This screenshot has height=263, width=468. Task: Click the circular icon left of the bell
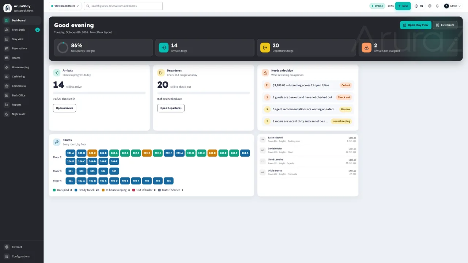pyautogui.click(x=430, y=6)
